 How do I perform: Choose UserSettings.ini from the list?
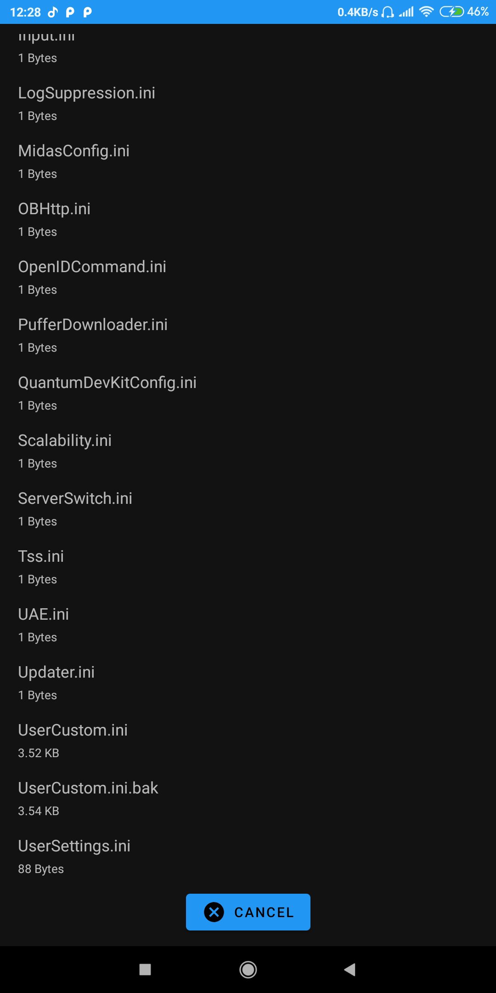point(74,856)
